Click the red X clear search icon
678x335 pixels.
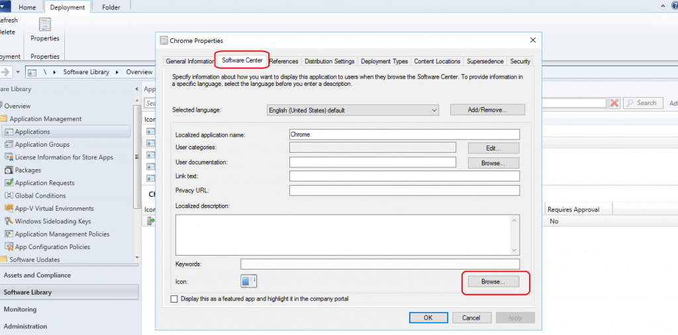tap(614, 102)
